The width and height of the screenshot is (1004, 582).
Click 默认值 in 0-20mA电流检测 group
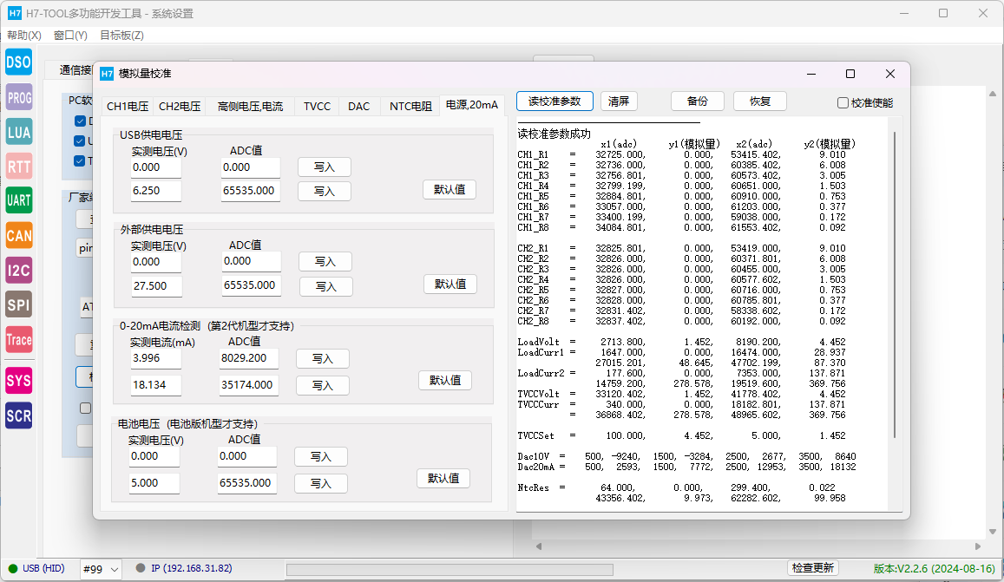[445, 380]
